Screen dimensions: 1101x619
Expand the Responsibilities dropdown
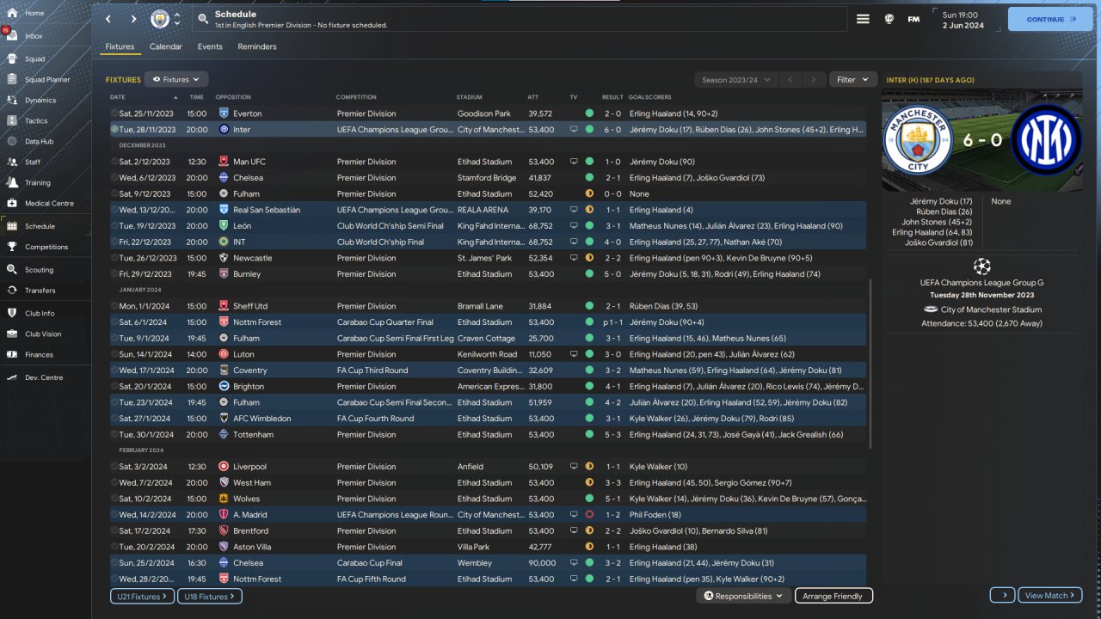point(743,596)
